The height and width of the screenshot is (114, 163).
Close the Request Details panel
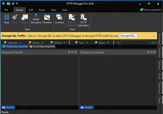click(76, 52)
